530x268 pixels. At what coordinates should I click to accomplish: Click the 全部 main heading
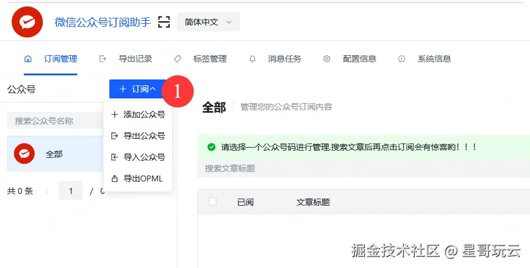pyautogui.click(x=214, y=107)
